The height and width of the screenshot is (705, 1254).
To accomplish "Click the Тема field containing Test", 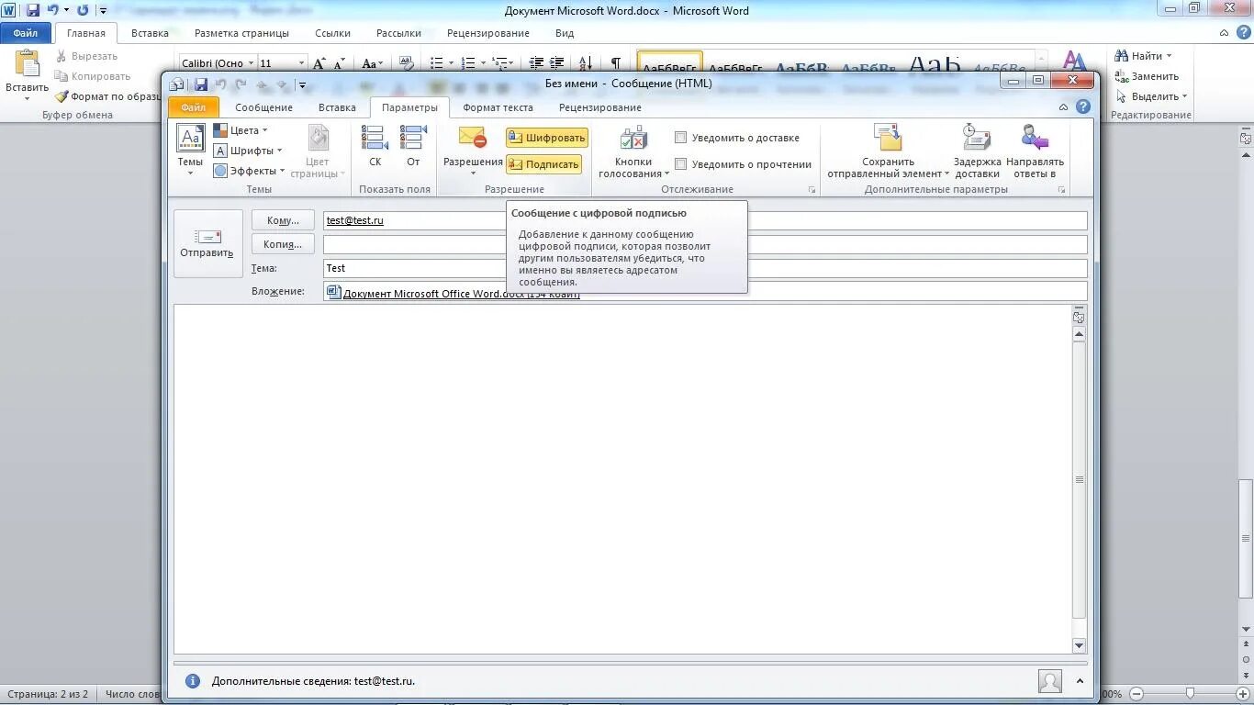I will pyautogui.click(x=705, y=268).
